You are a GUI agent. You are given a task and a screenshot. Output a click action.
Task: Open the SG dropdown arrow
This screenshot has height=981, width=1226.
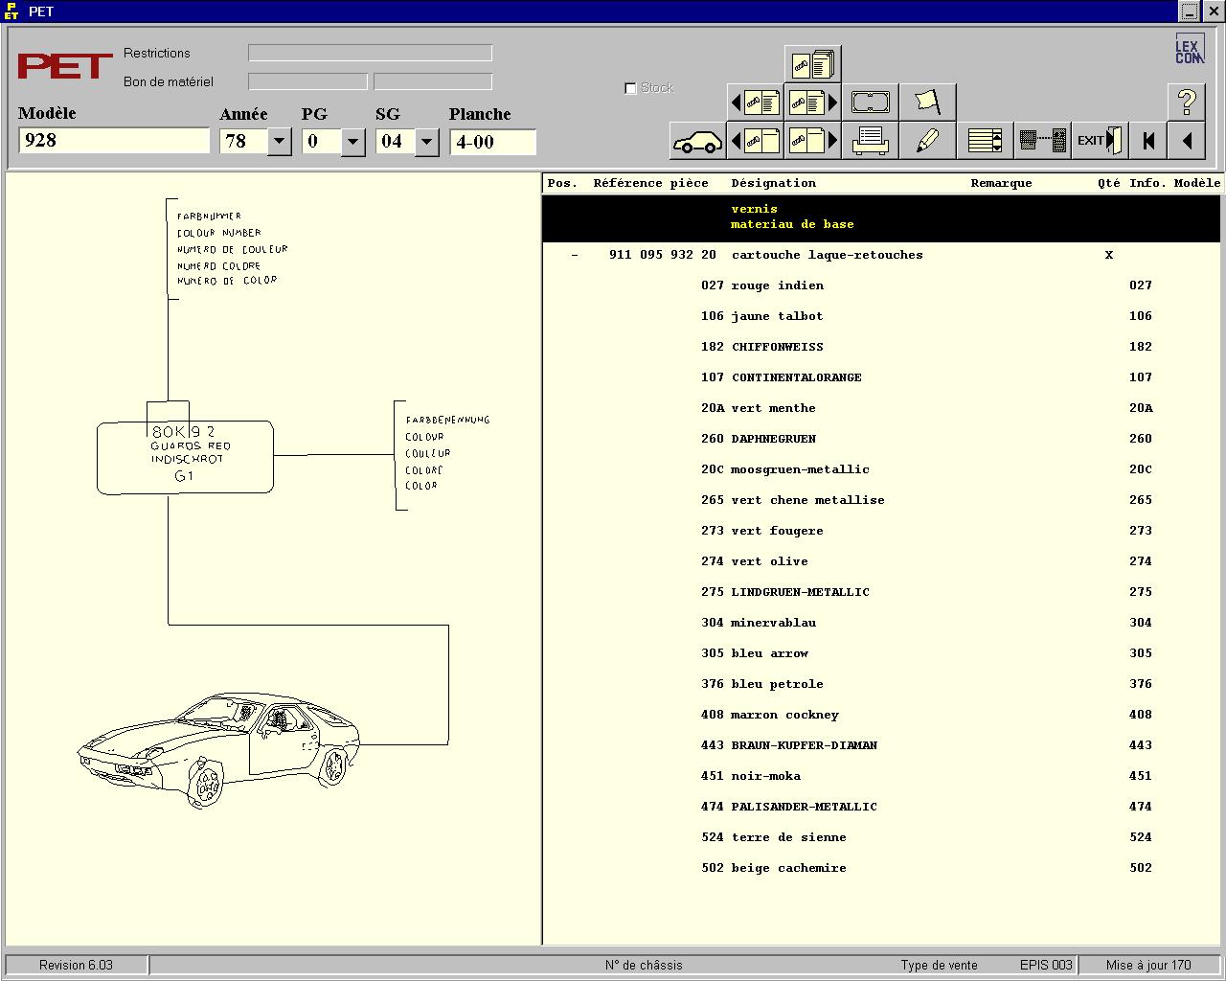pos(426,142)
